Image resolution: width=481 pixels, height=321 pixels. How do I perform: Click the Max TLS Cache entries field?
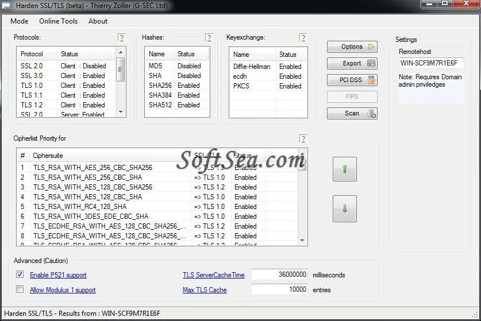click(x=279, y=289)
